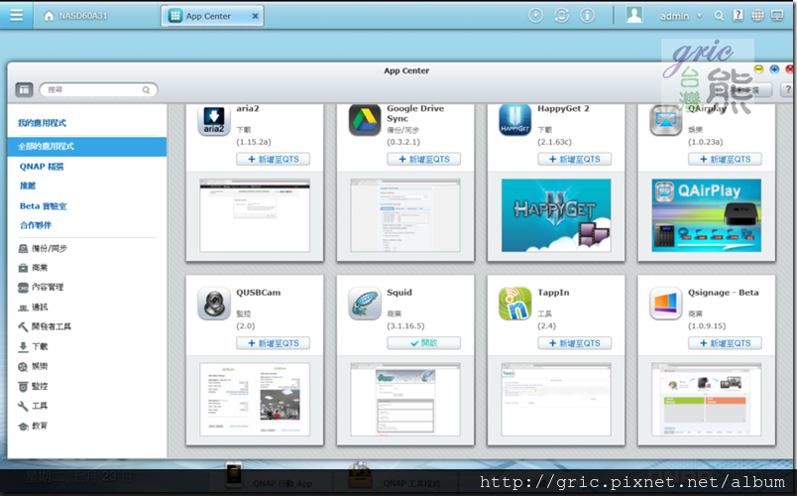Toggle App Center list view icon

[x=24, y=90]
